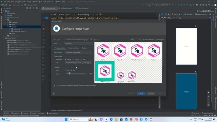
Task: Open Facebook from the taskbar
Action: point(141,119)
